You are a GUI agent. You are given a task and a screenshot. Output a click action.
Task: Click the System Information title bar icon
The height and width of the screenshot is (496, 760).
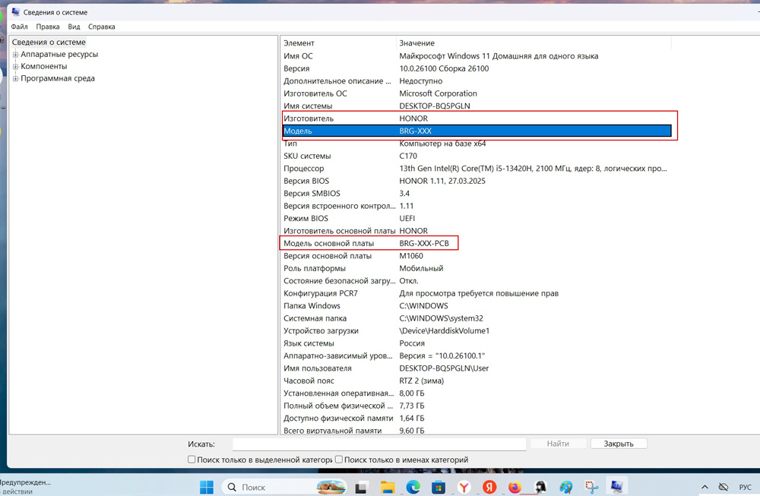coord(16,12)
